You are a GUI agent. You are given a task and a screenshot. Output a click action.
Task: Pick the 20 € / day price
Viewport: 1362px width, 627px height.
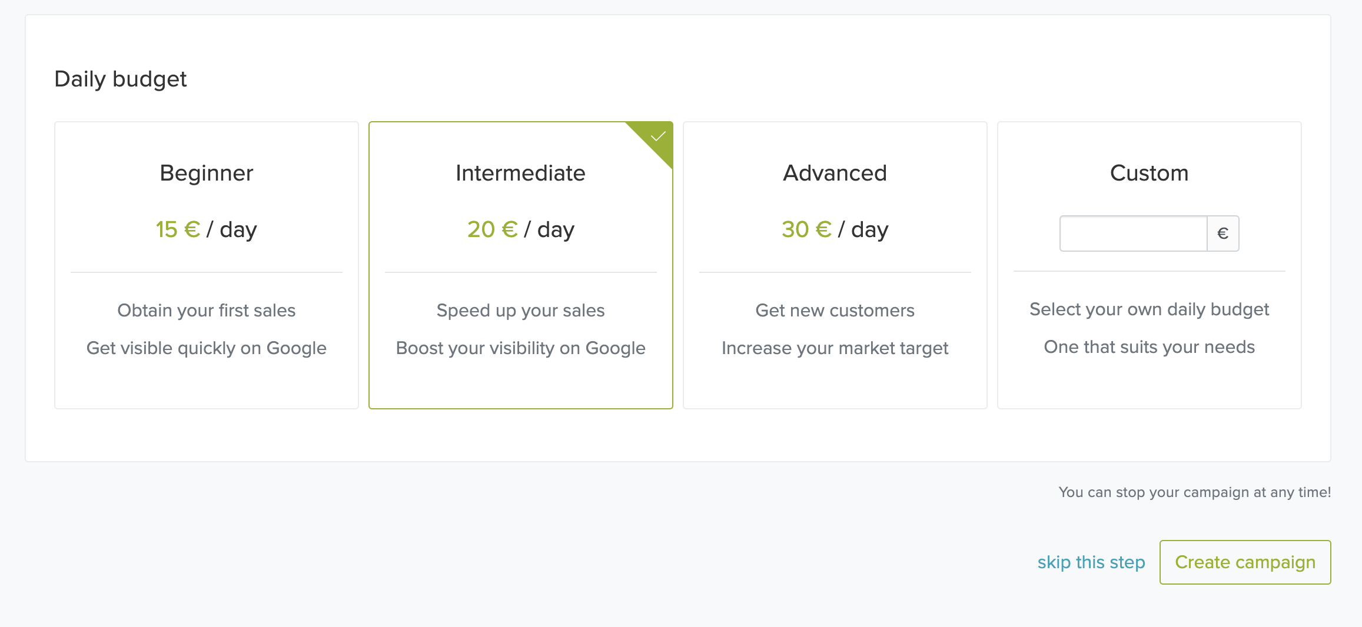click(x=520, y=229)
